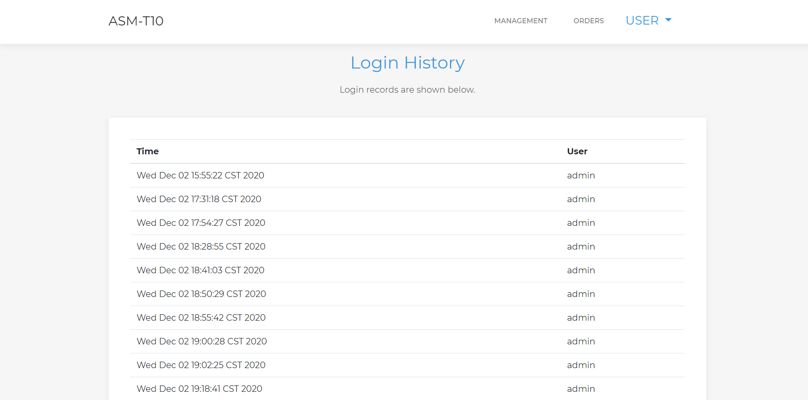808x400 pixels.
Task: Select the 15:55:22 login record
Action: coord(200,175)
